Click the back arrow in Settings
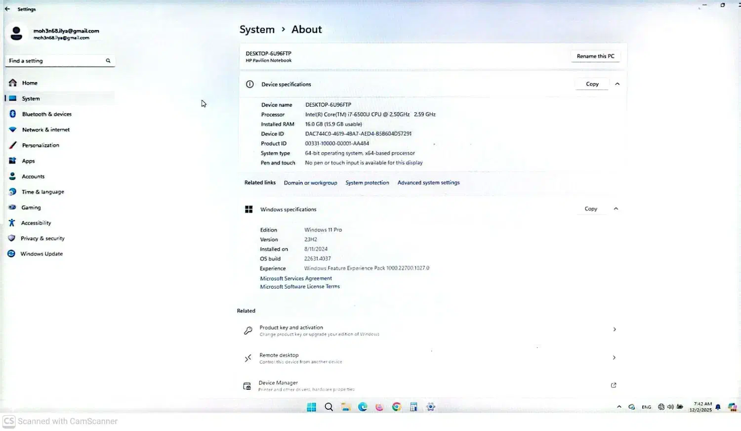Screen dimensions: 741x431 pos(7,9)
